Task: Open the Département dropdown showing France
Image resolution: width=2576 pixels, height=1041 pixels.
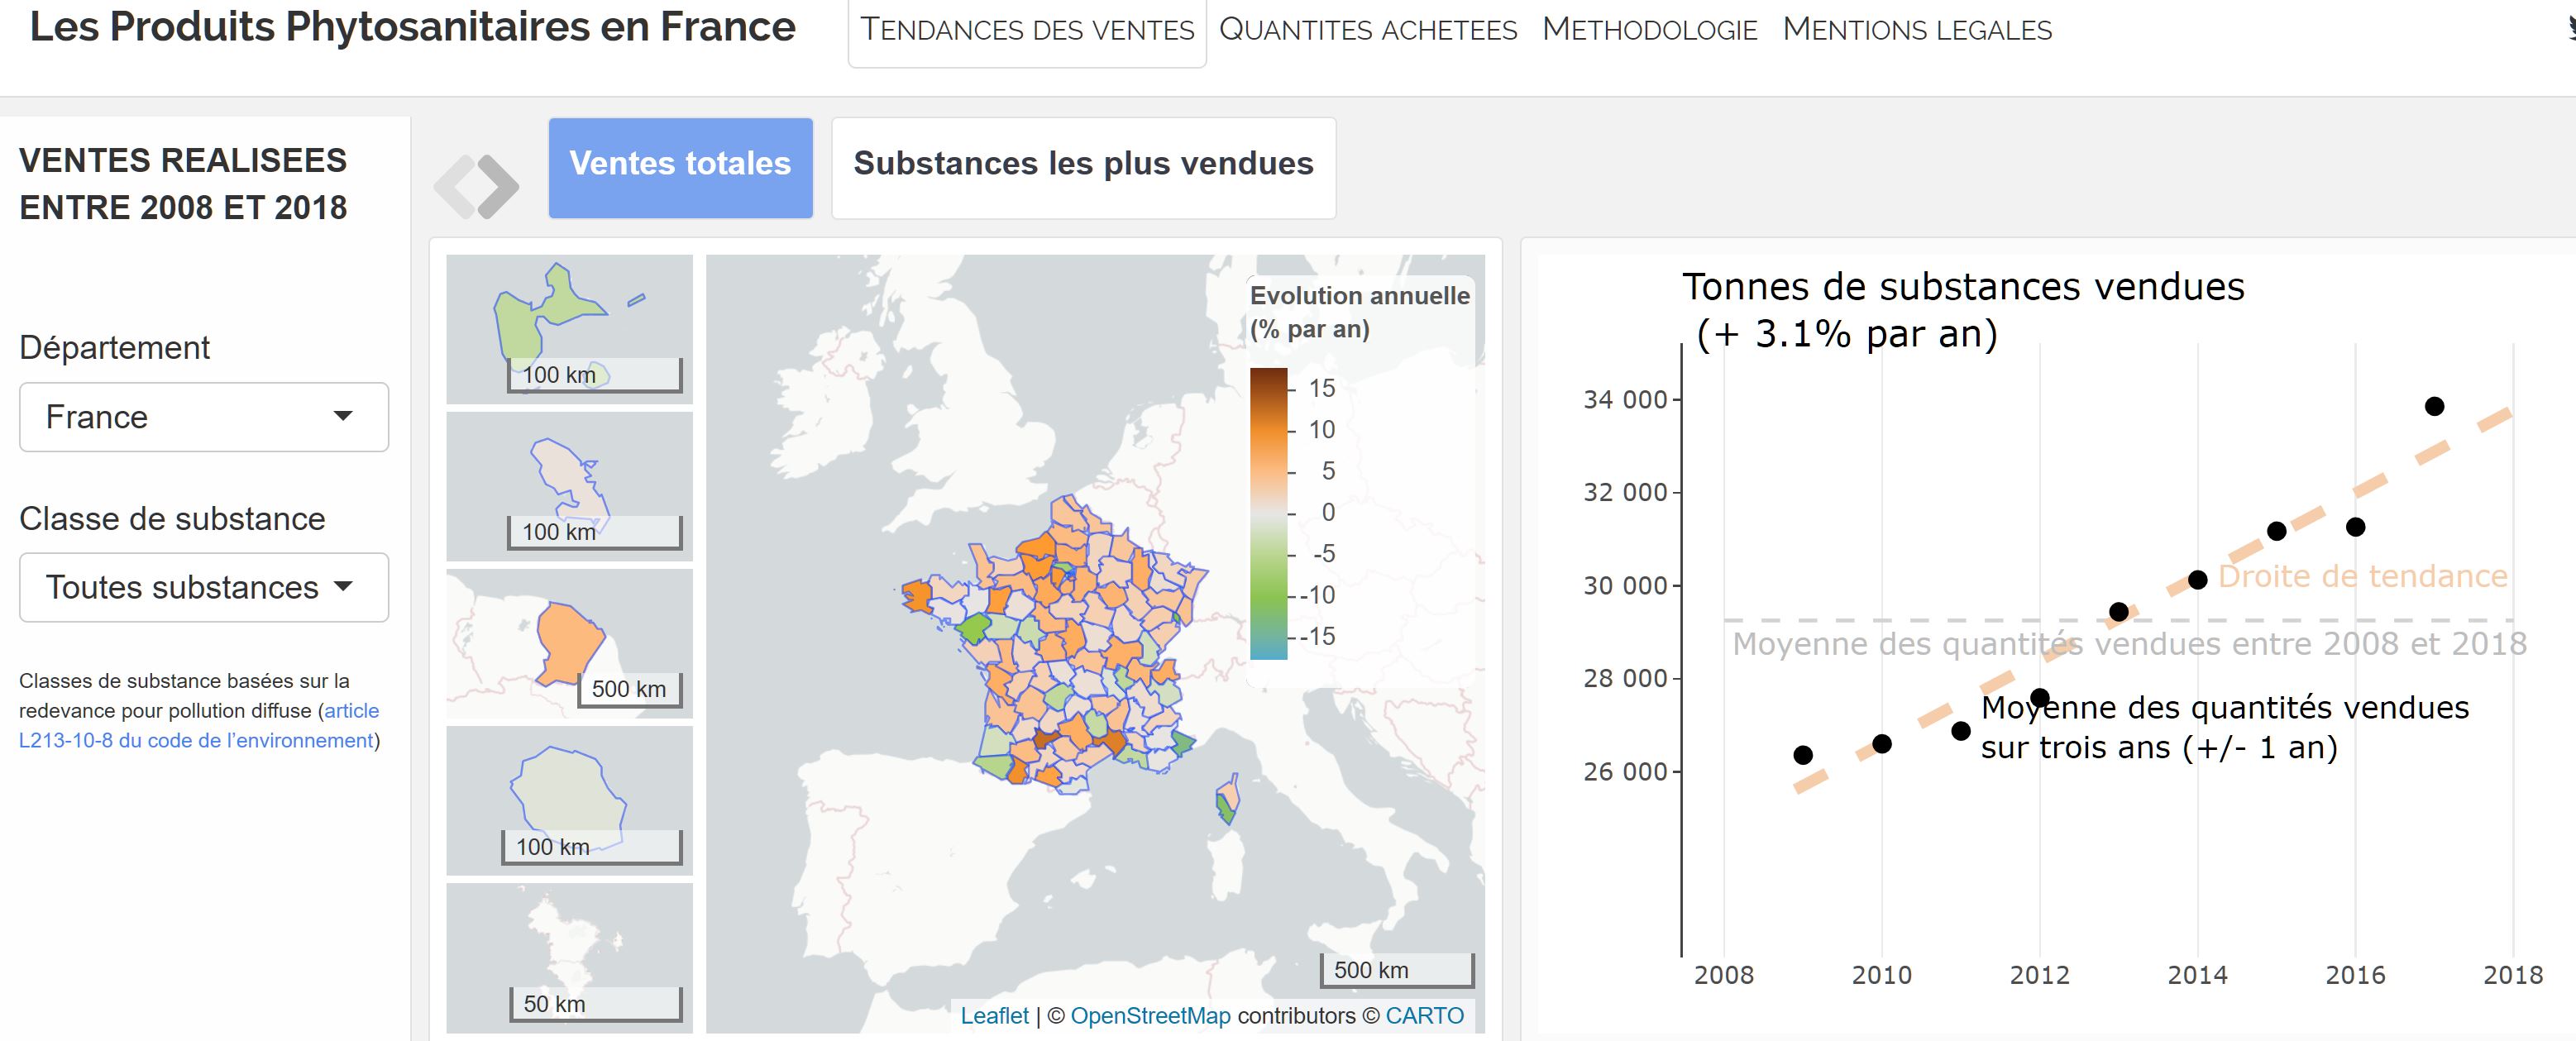Action: (203, 417)
